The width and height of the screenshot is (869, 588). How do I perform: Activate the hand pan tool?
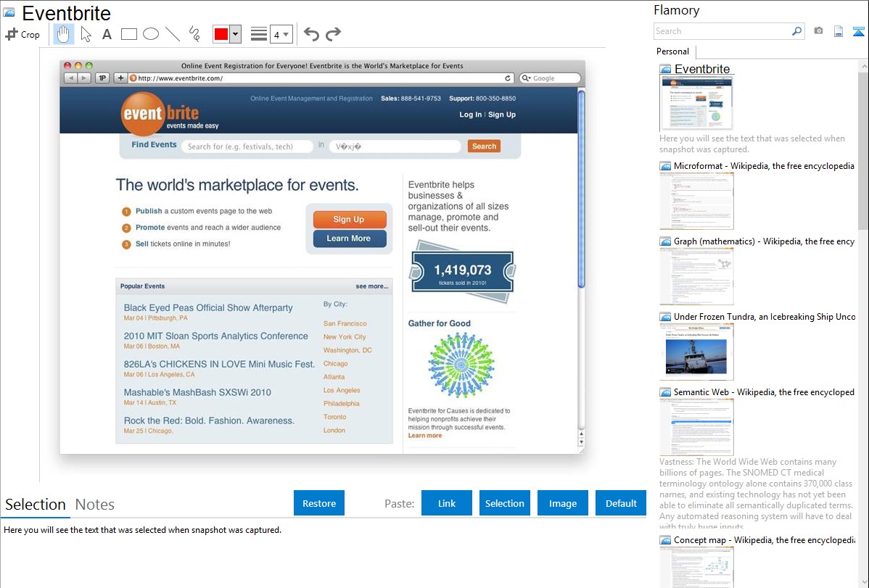(x=64, y=34)
